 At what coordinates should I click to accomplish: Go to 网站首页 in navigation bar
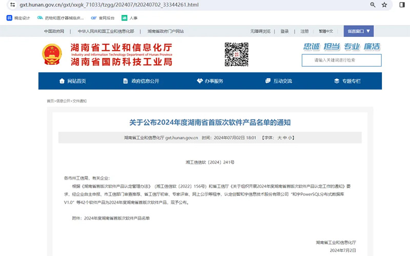coord(72,81)
